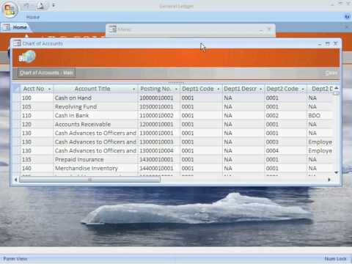Select the Accounts Receivable cell
The height and width of the screenshot is (264, 352).
click(95, 125)
